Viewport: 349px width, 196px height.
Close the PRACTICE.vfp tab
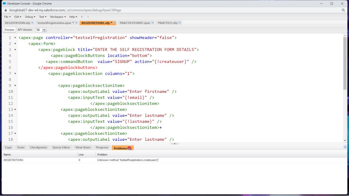point(180,23)
